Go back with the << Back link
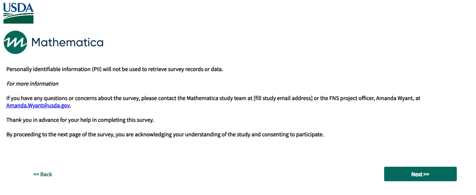This screenshot has width=476, height=195. (43, 174)
